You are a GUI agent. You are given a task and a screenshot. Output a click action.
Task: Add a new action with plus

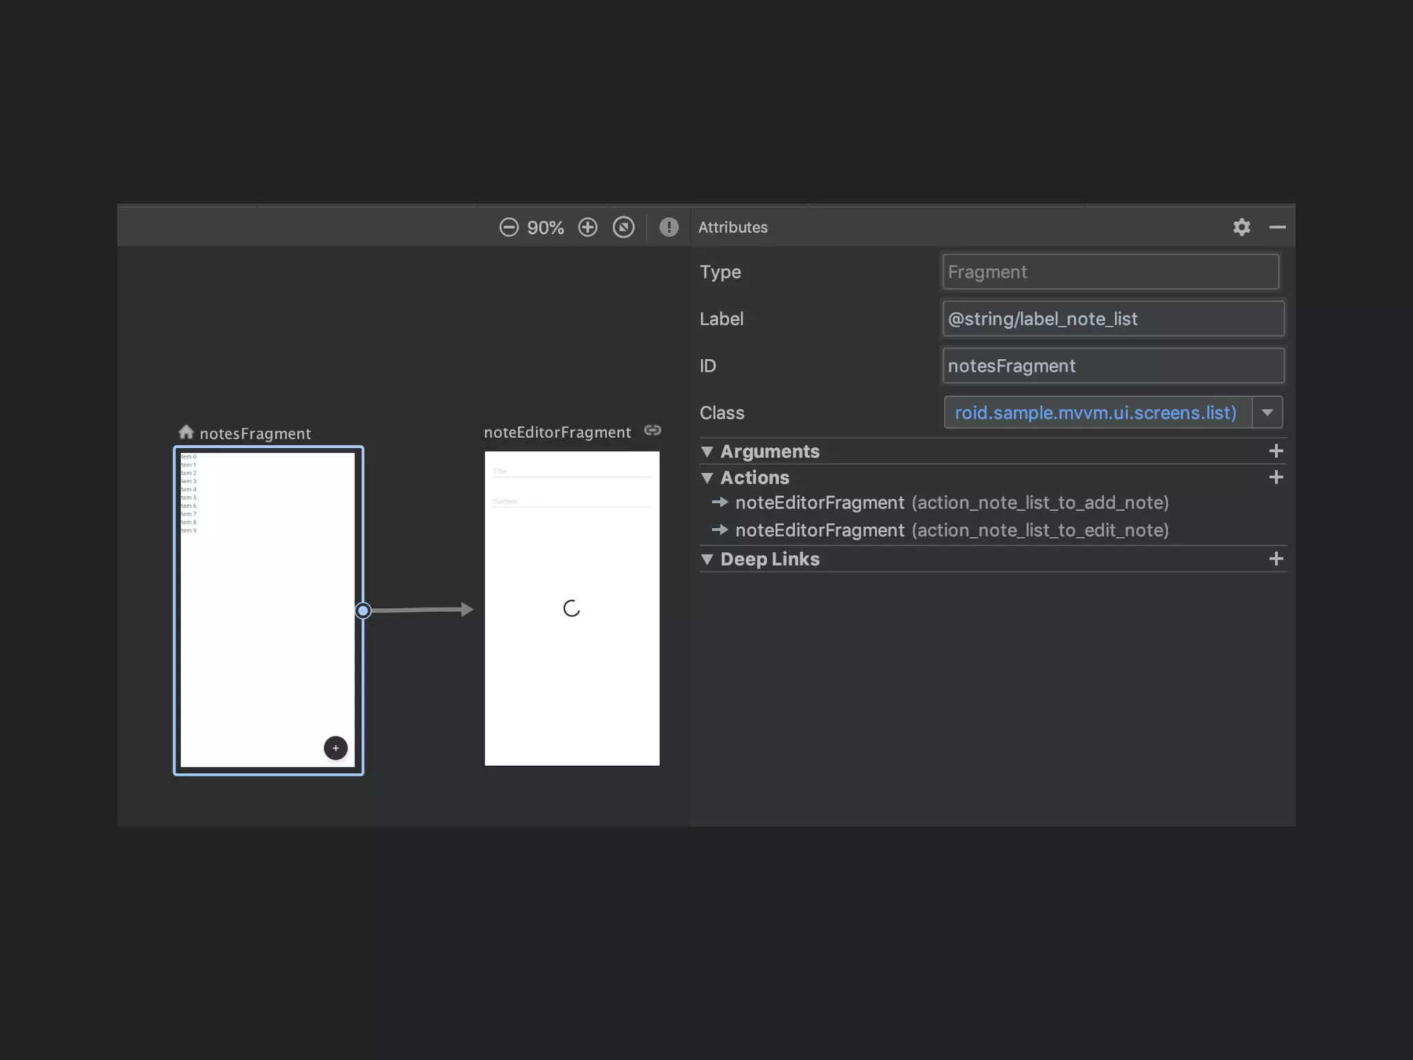(x=1276, y=478)
